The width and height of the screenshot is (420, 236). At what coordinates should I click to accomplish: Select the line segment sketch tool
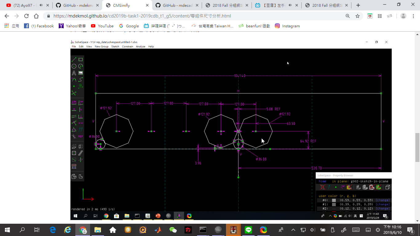point(74,59)
